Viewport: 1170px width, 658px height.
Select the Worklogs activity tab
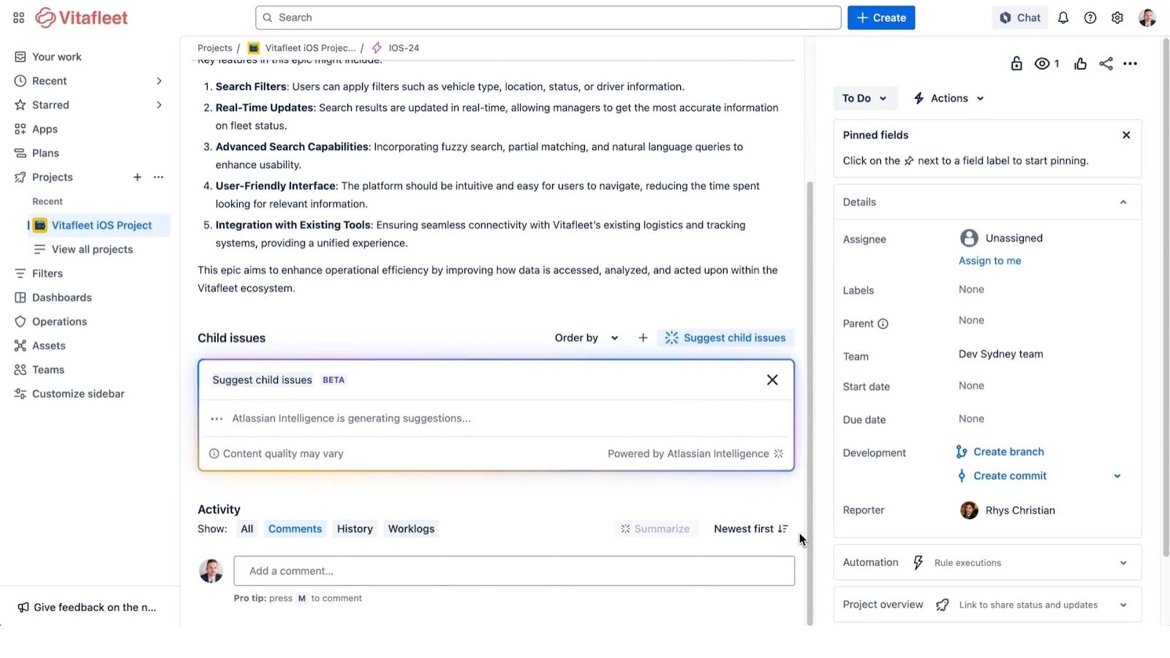411,528
